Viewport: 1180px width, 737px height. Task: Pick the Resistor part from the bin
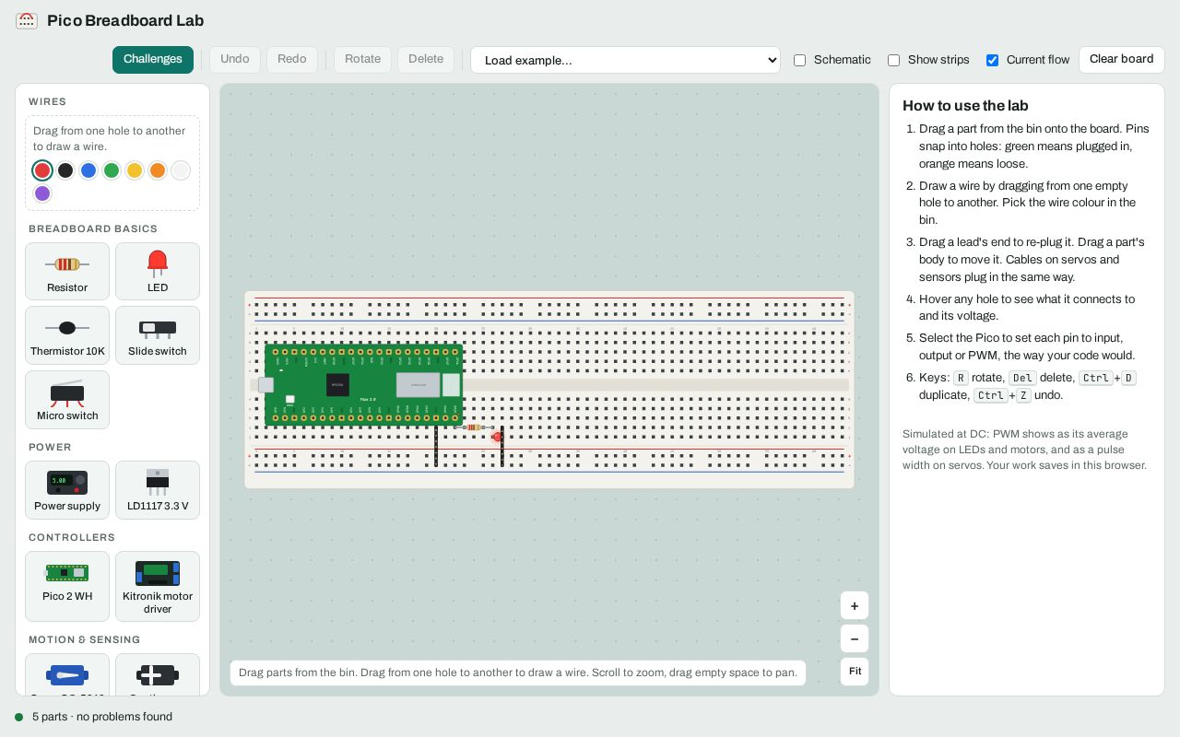pos(67,271)
